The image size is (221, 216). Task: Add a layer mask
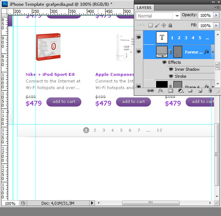[170, 91]
